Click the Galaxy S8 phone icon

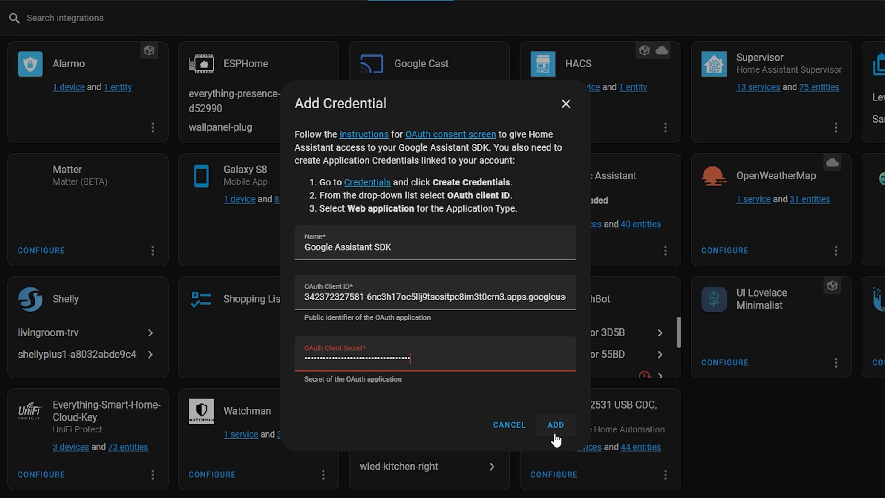[201, 176]
